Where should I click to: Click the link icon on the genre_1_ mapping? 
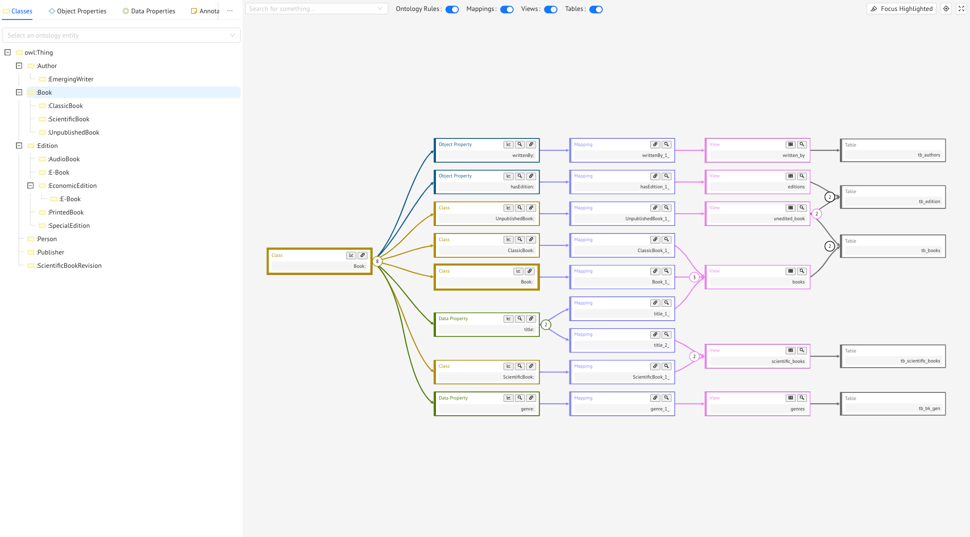tap(655, 398)
